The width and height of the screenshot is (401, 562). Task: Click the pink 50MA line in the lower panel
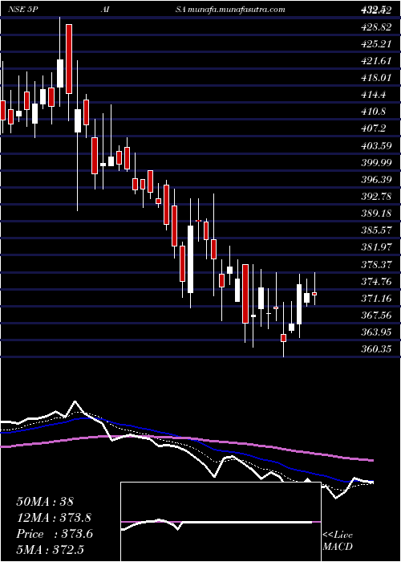point(186,438)
